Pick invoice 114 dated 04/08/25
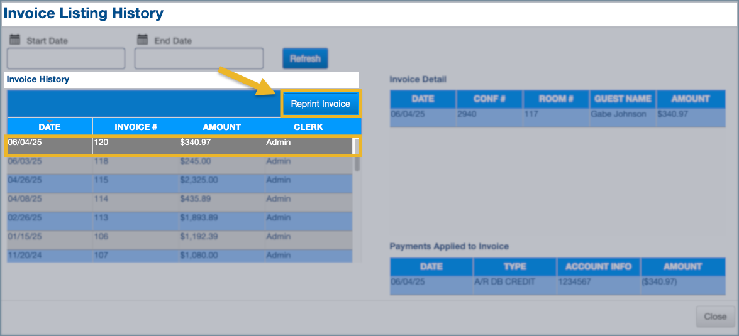 (x=179, y=199)
